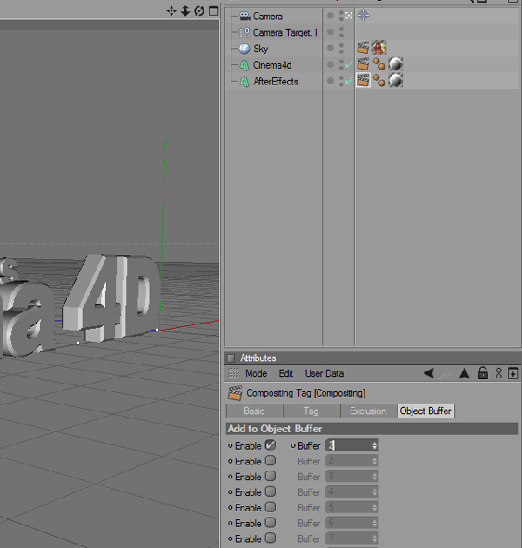Open new Attributes manager window icon

[x=513, y=374]
